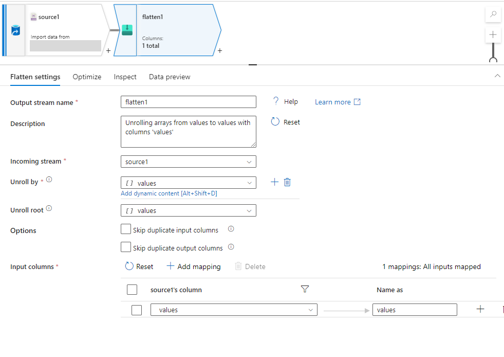The image size is (504, 357).
Task: Open the canvas search magnifier
Action: 493,14
